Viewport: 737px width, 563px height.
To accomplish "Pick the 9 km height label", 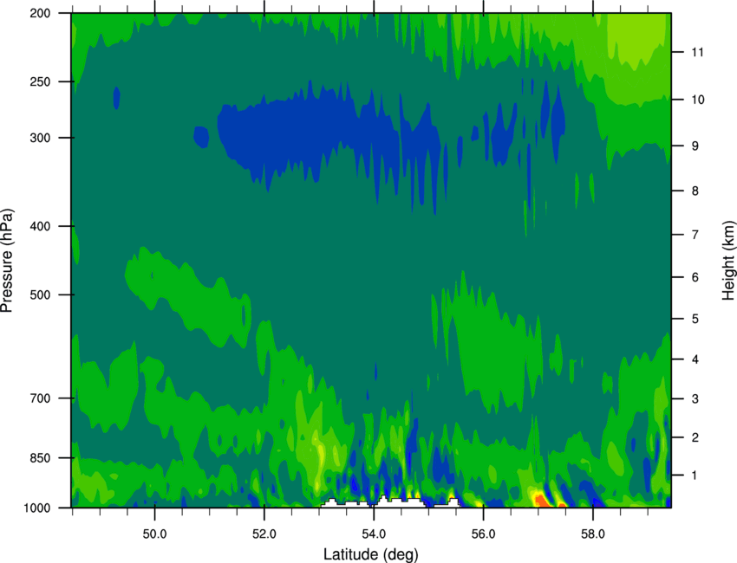I will (695, 146).
